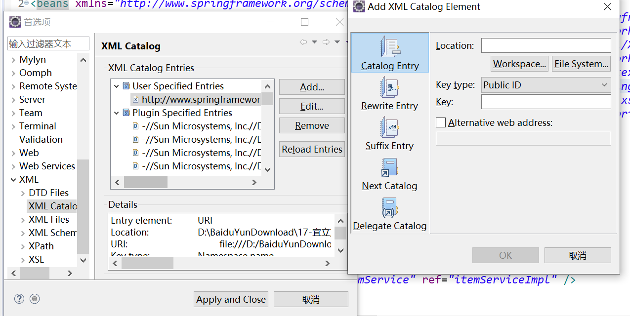Click the Plugin Specified Entries catalog icon

tap(126, 113)
